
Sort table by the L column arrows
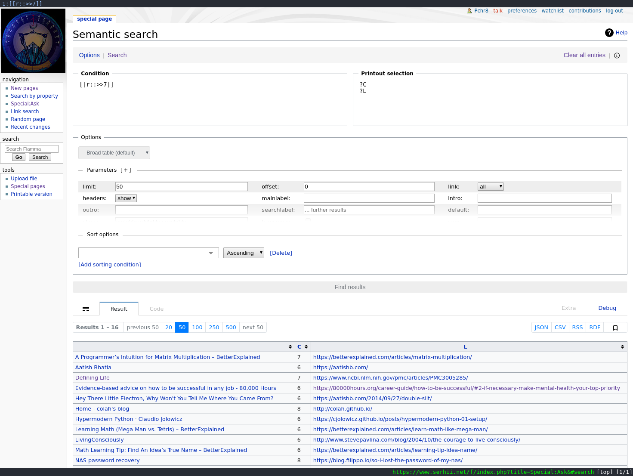coord(622,347)
